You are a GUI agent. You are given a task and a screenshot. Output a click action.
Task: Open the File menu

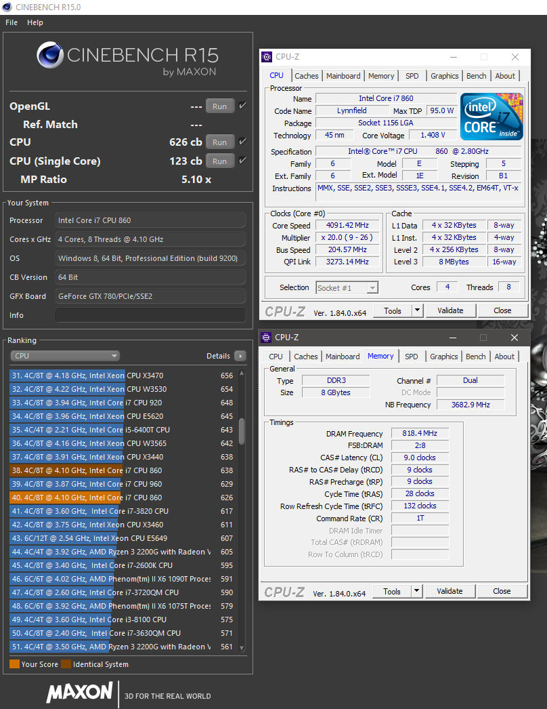[12, 22]
